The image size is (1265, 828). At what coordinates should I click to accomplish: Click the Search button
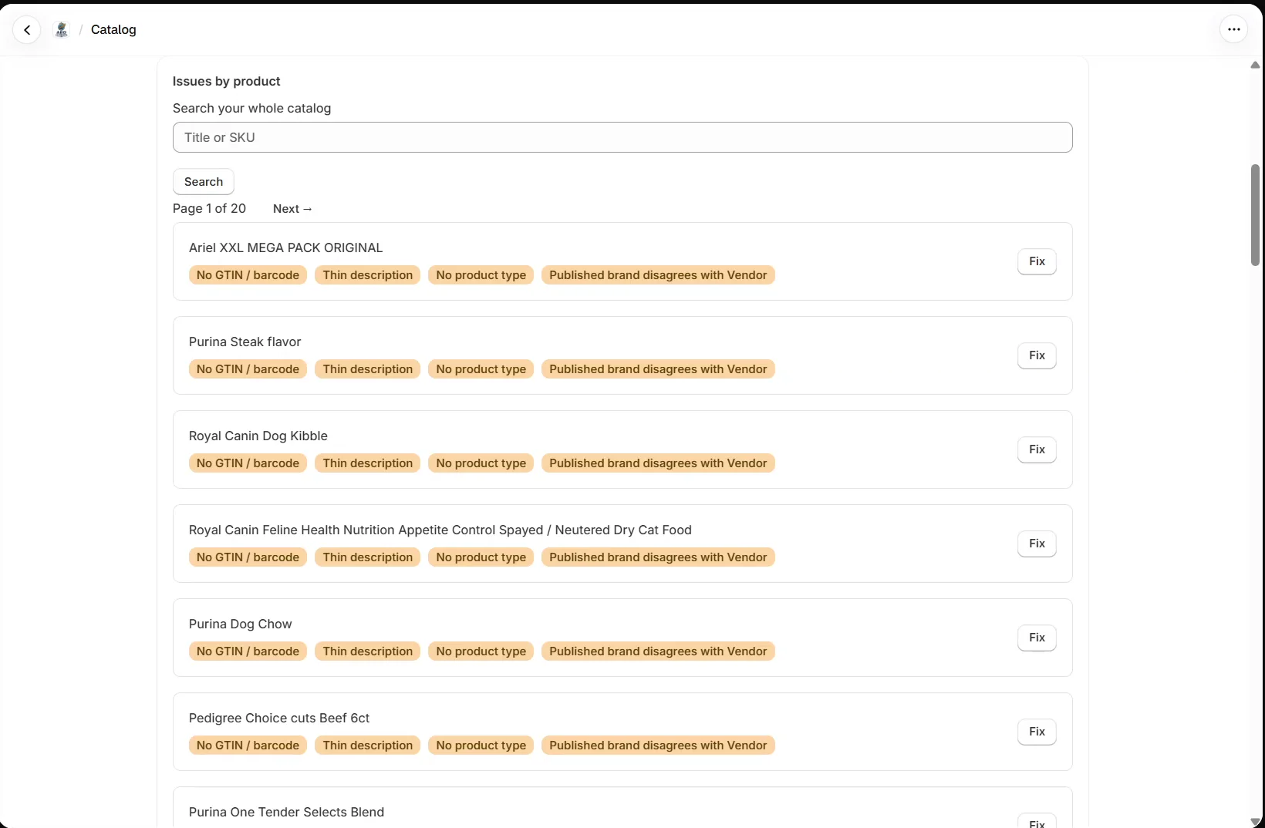pos(204,182)
